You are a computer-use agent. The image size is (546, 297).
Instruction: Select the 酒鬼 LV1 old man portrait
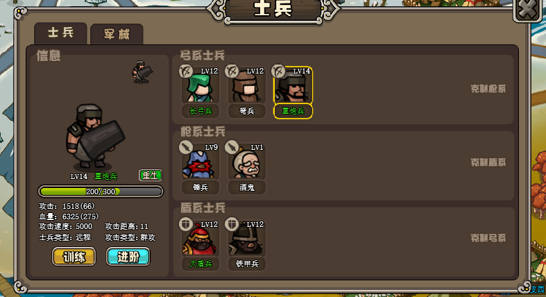click(x=246, y=162)
